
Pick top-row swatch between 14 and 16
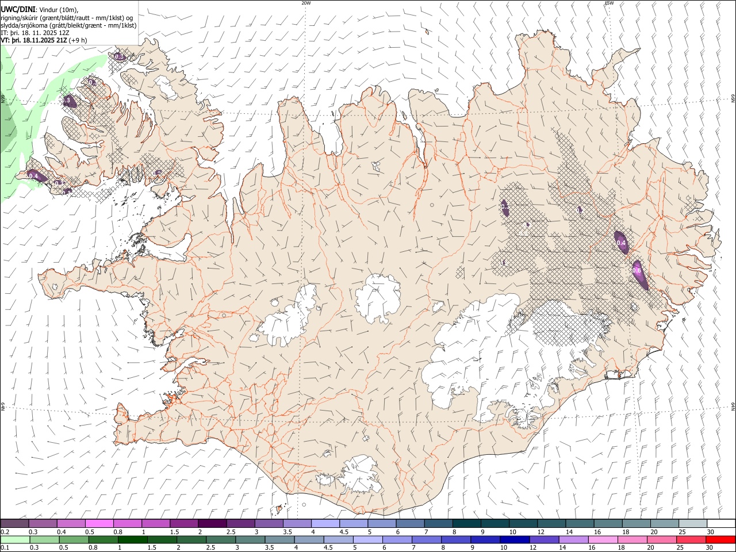[x=580, y=524]
